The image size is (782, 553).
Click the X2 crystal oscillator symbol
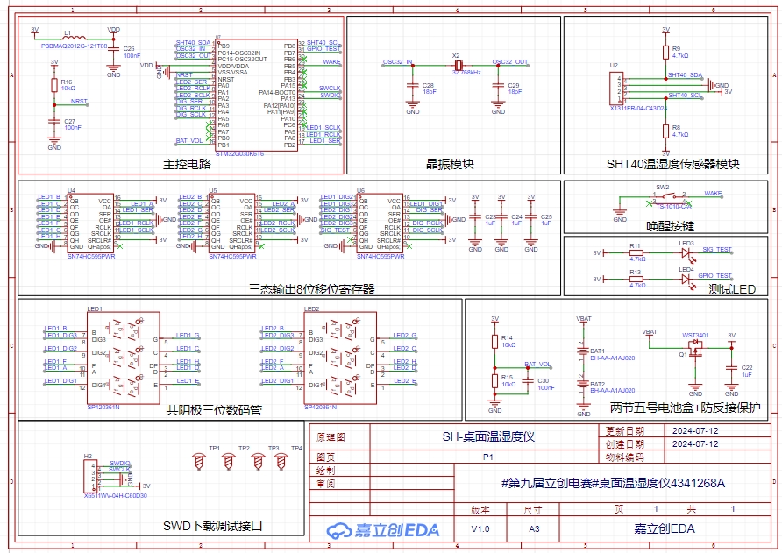pyautogui.click(x=458, y=66)
